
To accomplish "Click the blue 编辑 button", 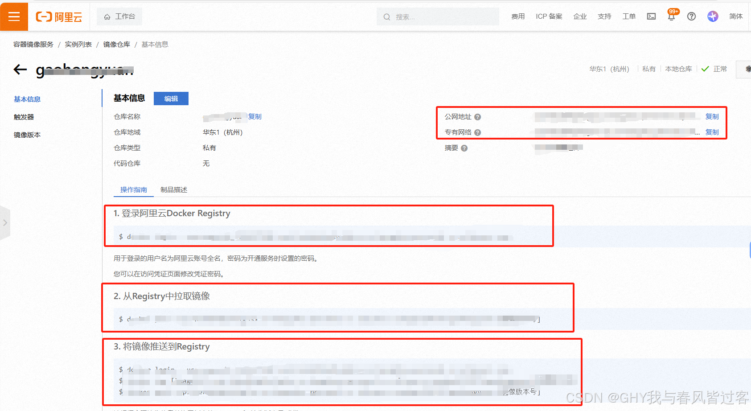I will (x=171, y=99).
